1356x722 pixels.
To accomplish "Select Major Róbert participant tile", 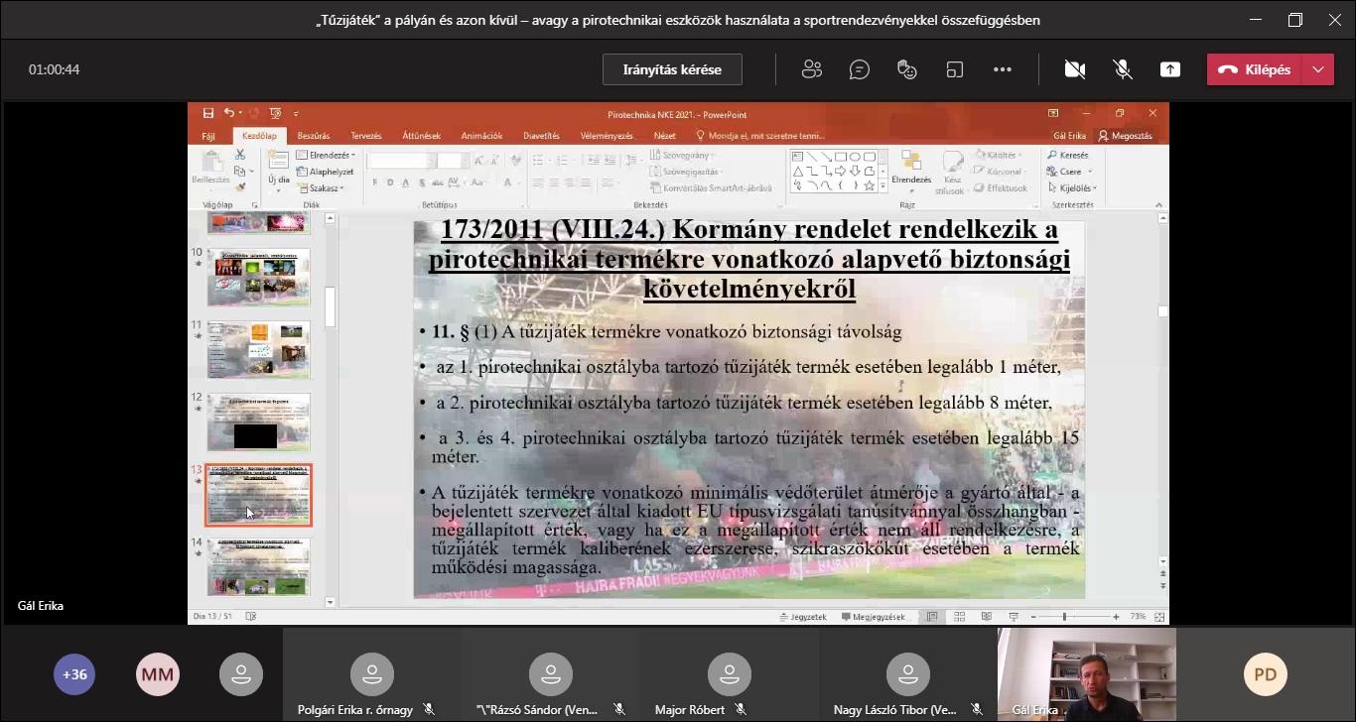I will (x=730, y=674).
